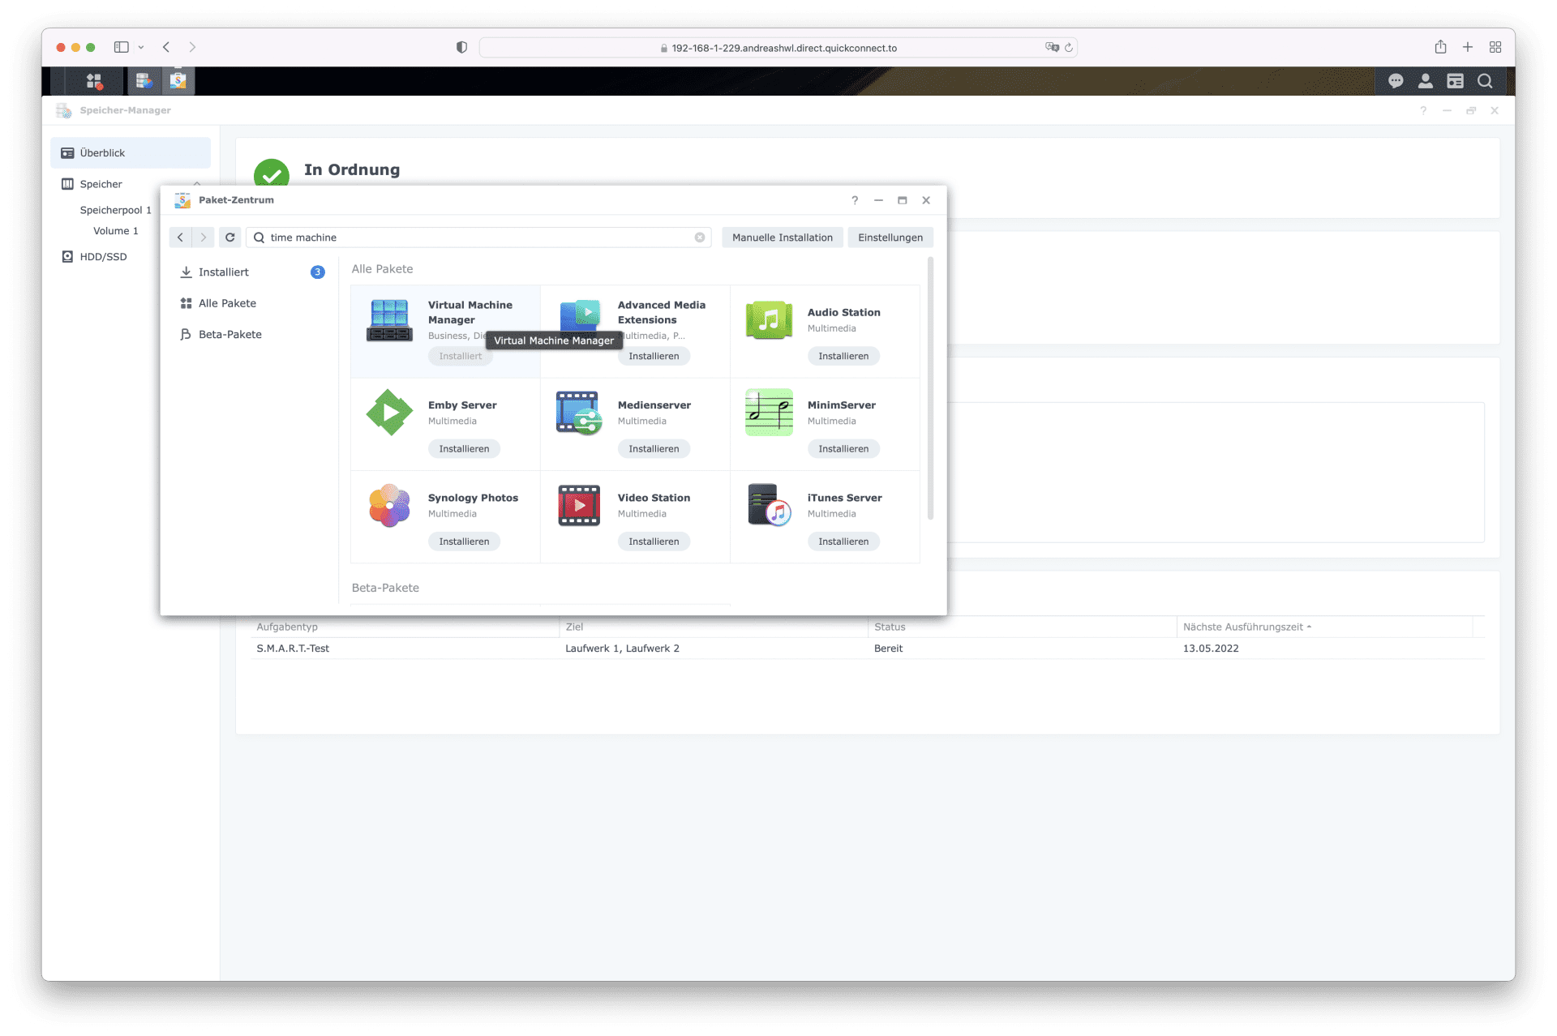Image resolution: width=1557 pixels, height=1036 pixels.
Task: Click the Status column header
Action: tap(1022, 627)
